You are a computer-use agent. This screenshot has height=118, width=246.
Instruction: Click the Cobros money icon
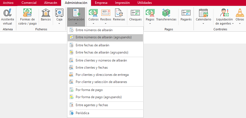(93, 13)
